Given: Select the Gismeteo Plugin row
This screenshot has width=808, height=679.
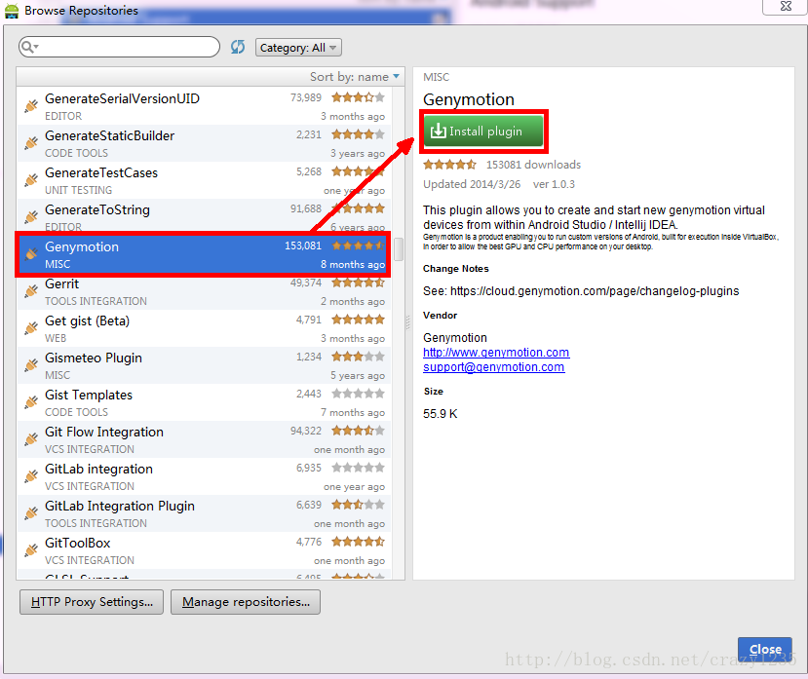Looking at the screenshot, I should click(205, 365).
